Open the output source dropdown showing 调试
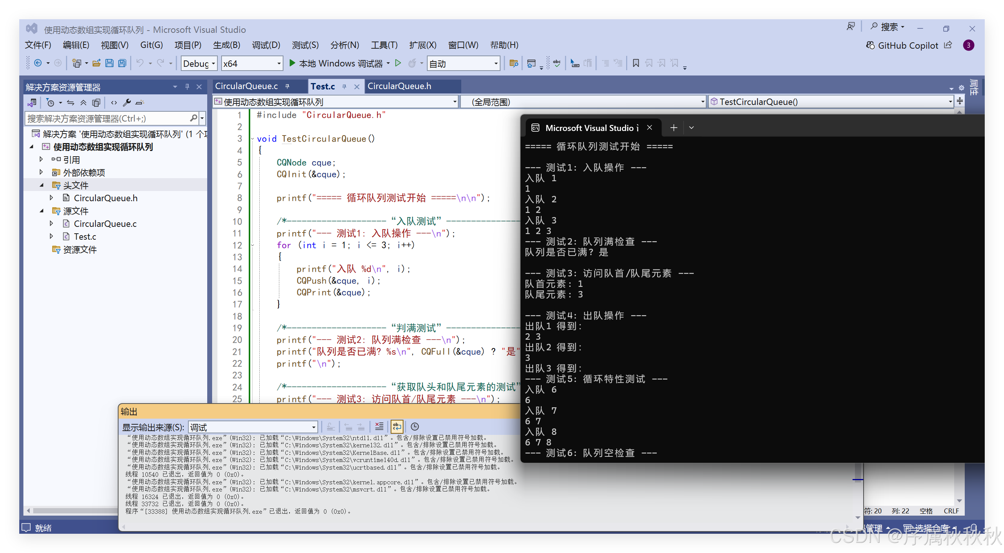 [x=253, y=427]
